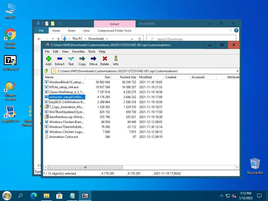The width and height of the screenshot is (268, 201).
Task: Open the Edit menu in 7-Zip
Action: [x=56, y=52]
